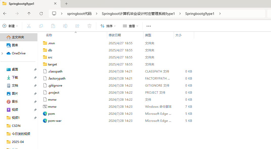Open 桌面 (Desktop) quick access item
The image size is (271, 149).
(15, 69)
